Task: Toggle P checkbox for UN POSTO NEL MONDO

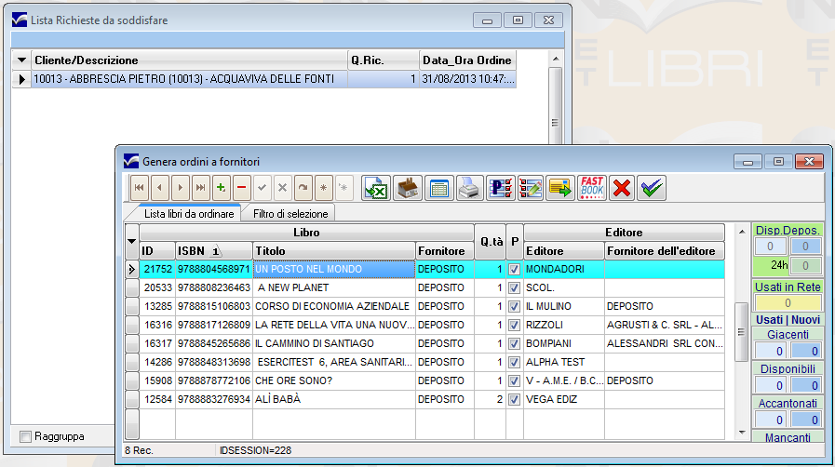Action: click(x=514, y=269)
